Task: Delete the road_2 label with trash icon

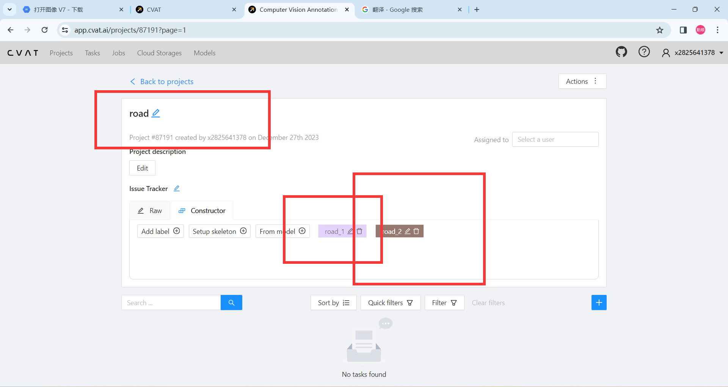Action: click(x=416, y=231)
